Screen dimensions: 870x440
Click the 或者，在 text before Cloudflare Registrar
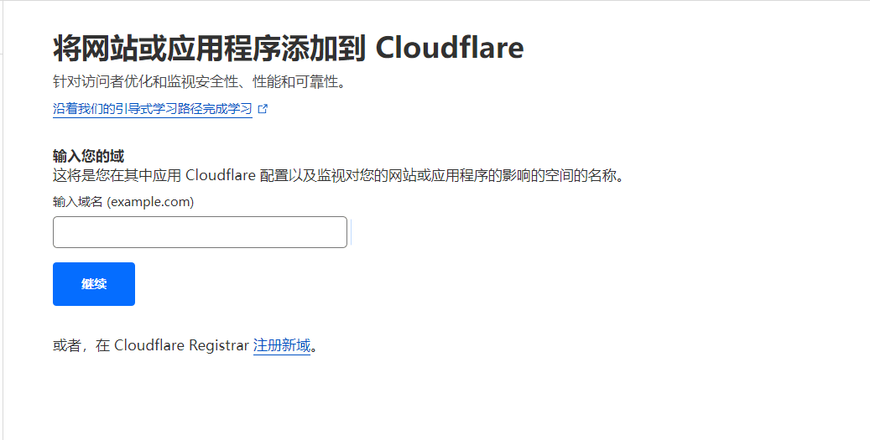pos(81,345)
